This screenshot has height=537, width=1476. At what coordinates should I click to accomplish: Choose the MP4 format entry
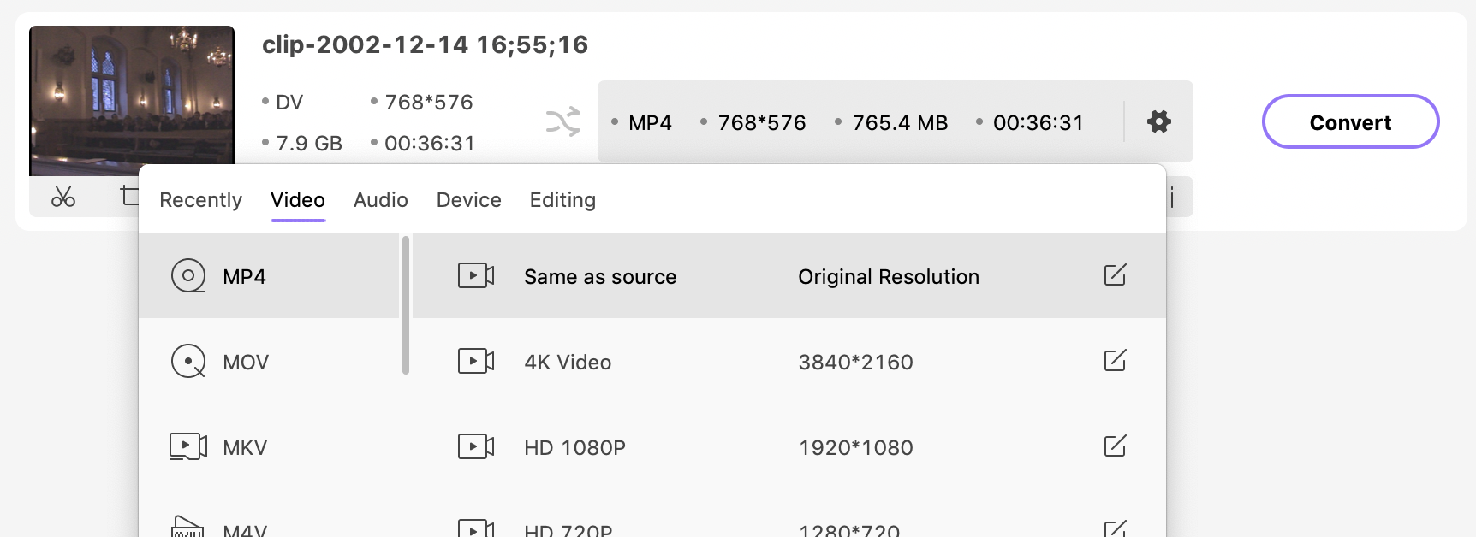pyautogui.click(x=244, y=276)
